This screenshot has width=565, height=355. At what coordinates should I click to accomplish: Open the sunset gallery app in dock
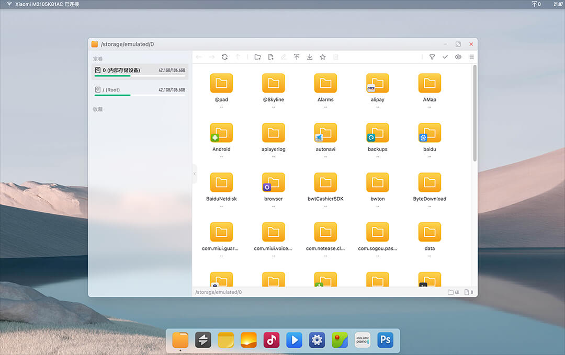click(248, 340)
